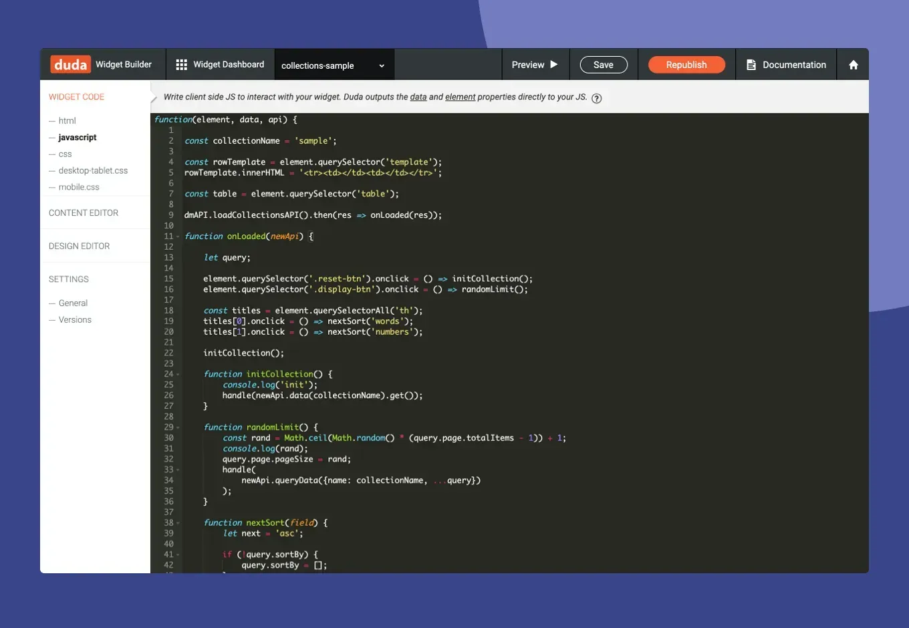The width and height of the screenshot is (909, 628).
Task: Click the home icon in the header
Action: (x=853, y=64)
